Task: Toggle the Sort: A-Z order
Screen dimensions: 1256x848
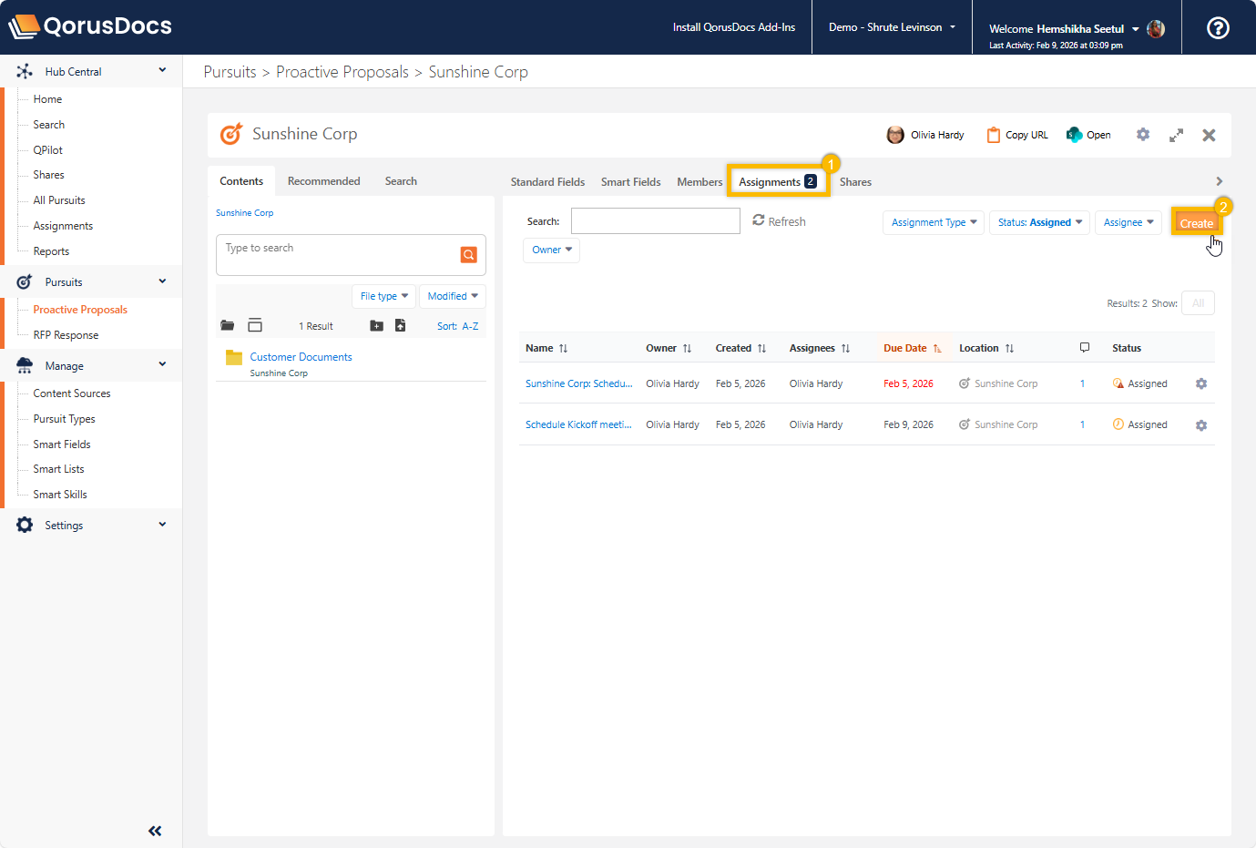Action: pyautogui.click(x=457, y=326)
